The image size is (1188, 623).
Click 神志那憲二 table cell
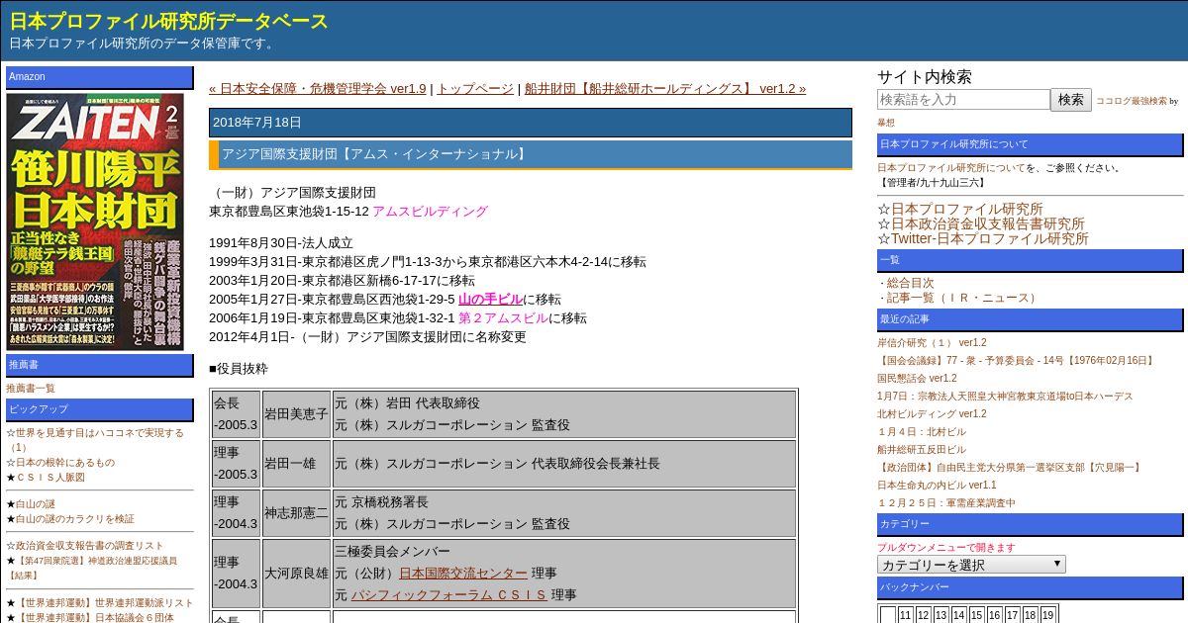[296, 513]
